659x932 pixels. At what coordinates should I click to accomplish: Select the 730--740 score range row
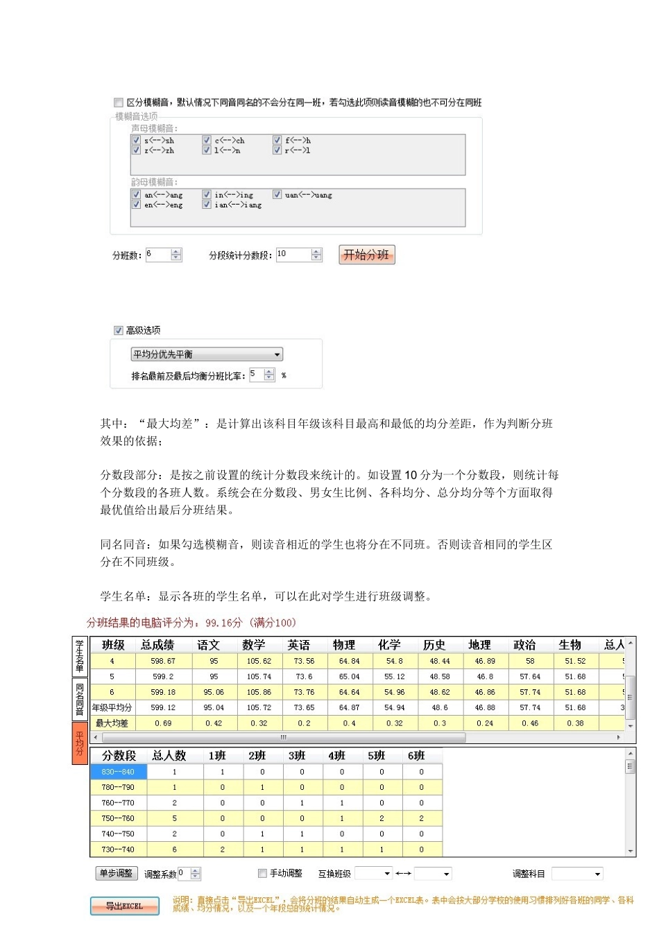pos(266,849)
